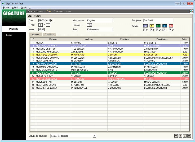Switch to Etats section

[x=49, y=11]
